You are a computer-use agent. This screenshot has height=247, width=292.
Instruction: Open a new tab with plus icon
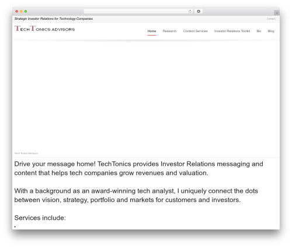(277, 13)
